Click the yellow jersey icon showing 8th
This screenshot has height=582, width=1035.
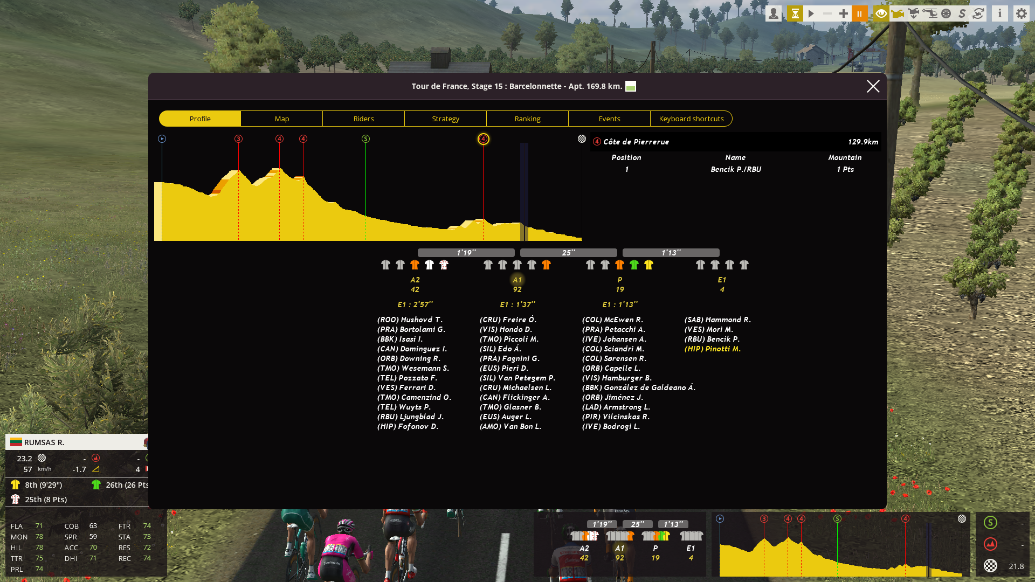(15, 484)
